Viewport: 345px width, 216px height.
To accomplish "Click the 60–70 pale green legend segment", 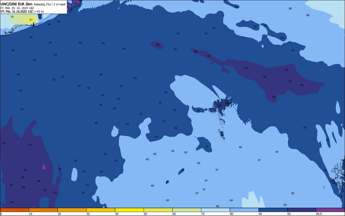I will tap(187, 210).
